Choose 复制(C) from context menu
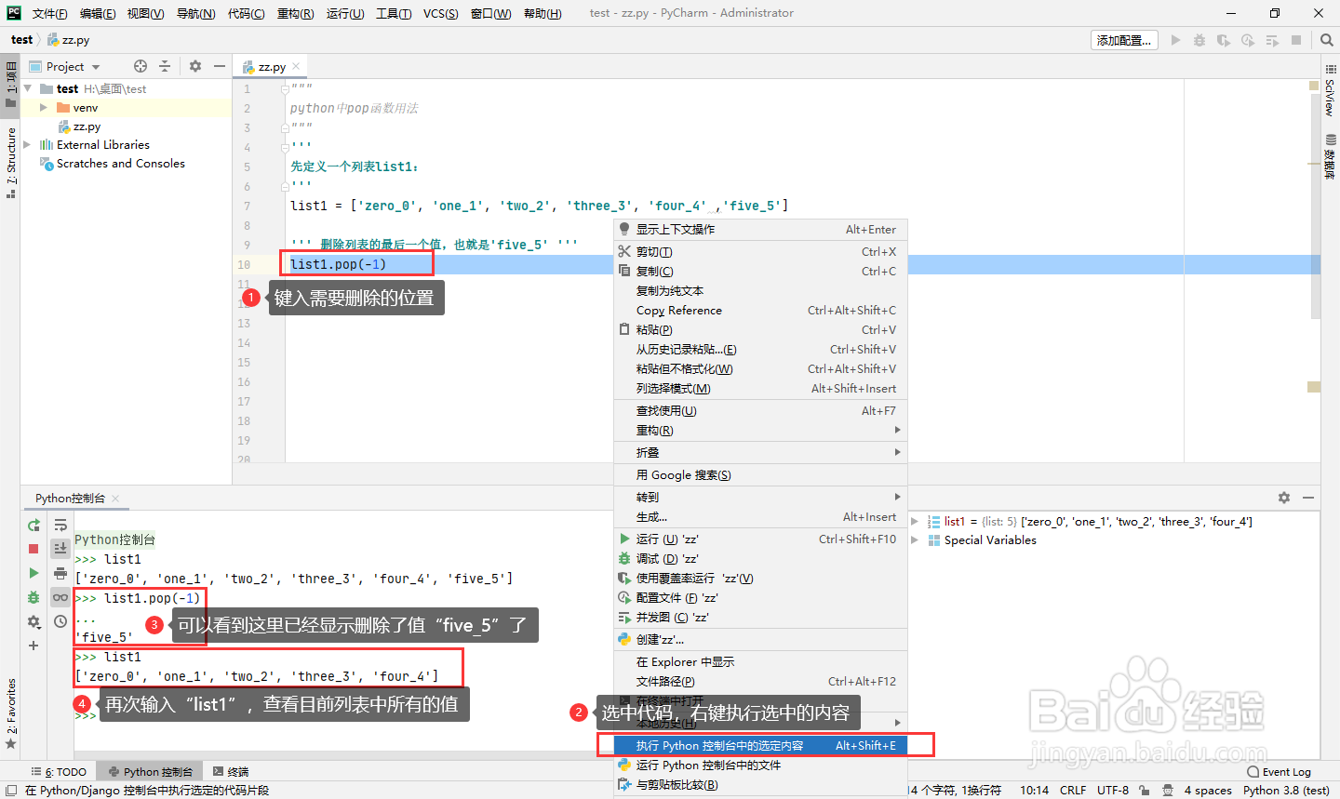The height and width of the screenshot is (799, 1340). [760, 271]
